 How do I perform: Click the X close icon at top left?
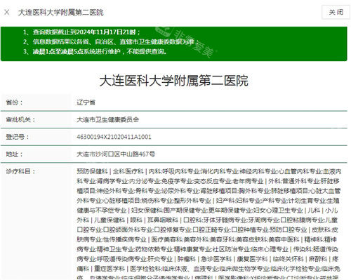tap(7, 12)
